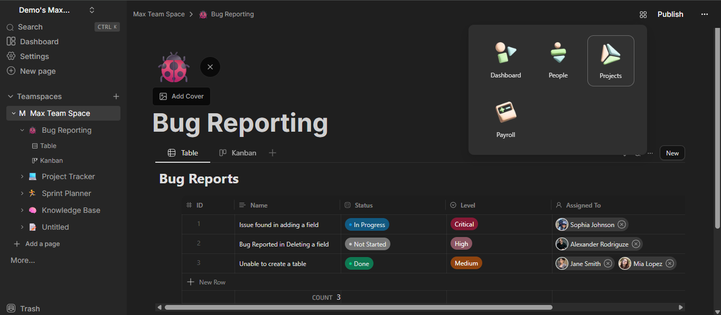Remove Sophia Johnson from assignee

[x=622, y=225]
